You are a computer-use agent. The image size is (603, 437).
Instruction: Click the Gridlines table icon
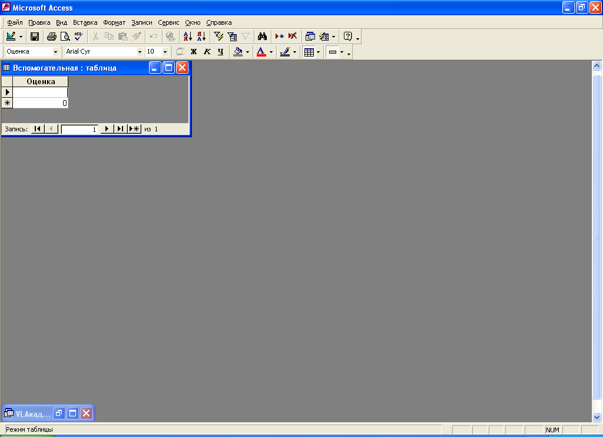coord(309,52)
